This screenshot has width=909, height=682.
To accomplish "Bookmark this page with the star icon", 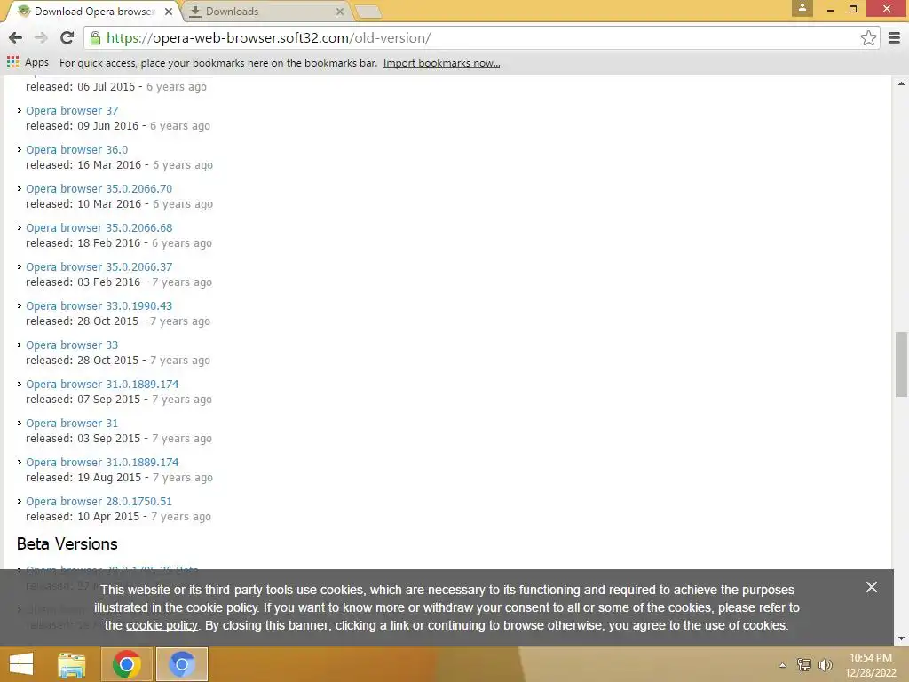I will (868, 37).
